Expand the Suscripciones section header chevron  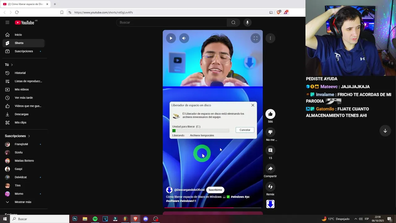tap(29, 136)
